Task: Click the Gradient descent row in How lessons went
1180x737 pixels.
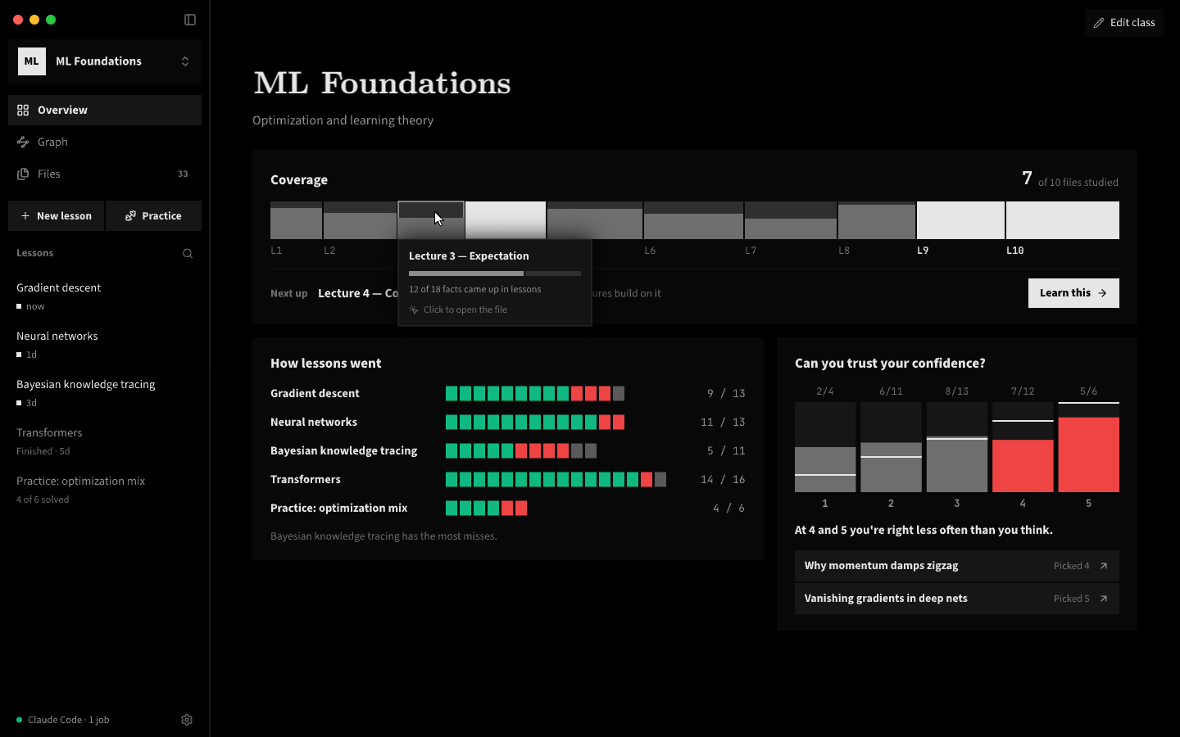Action: click(508, 393)
